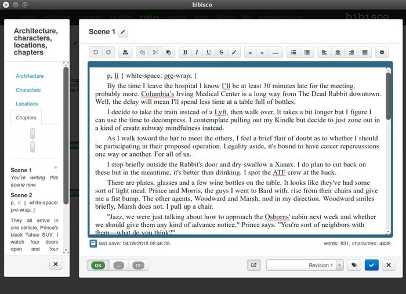
Task: Apply numbered list formatting
Action: [x=293, y=52]
